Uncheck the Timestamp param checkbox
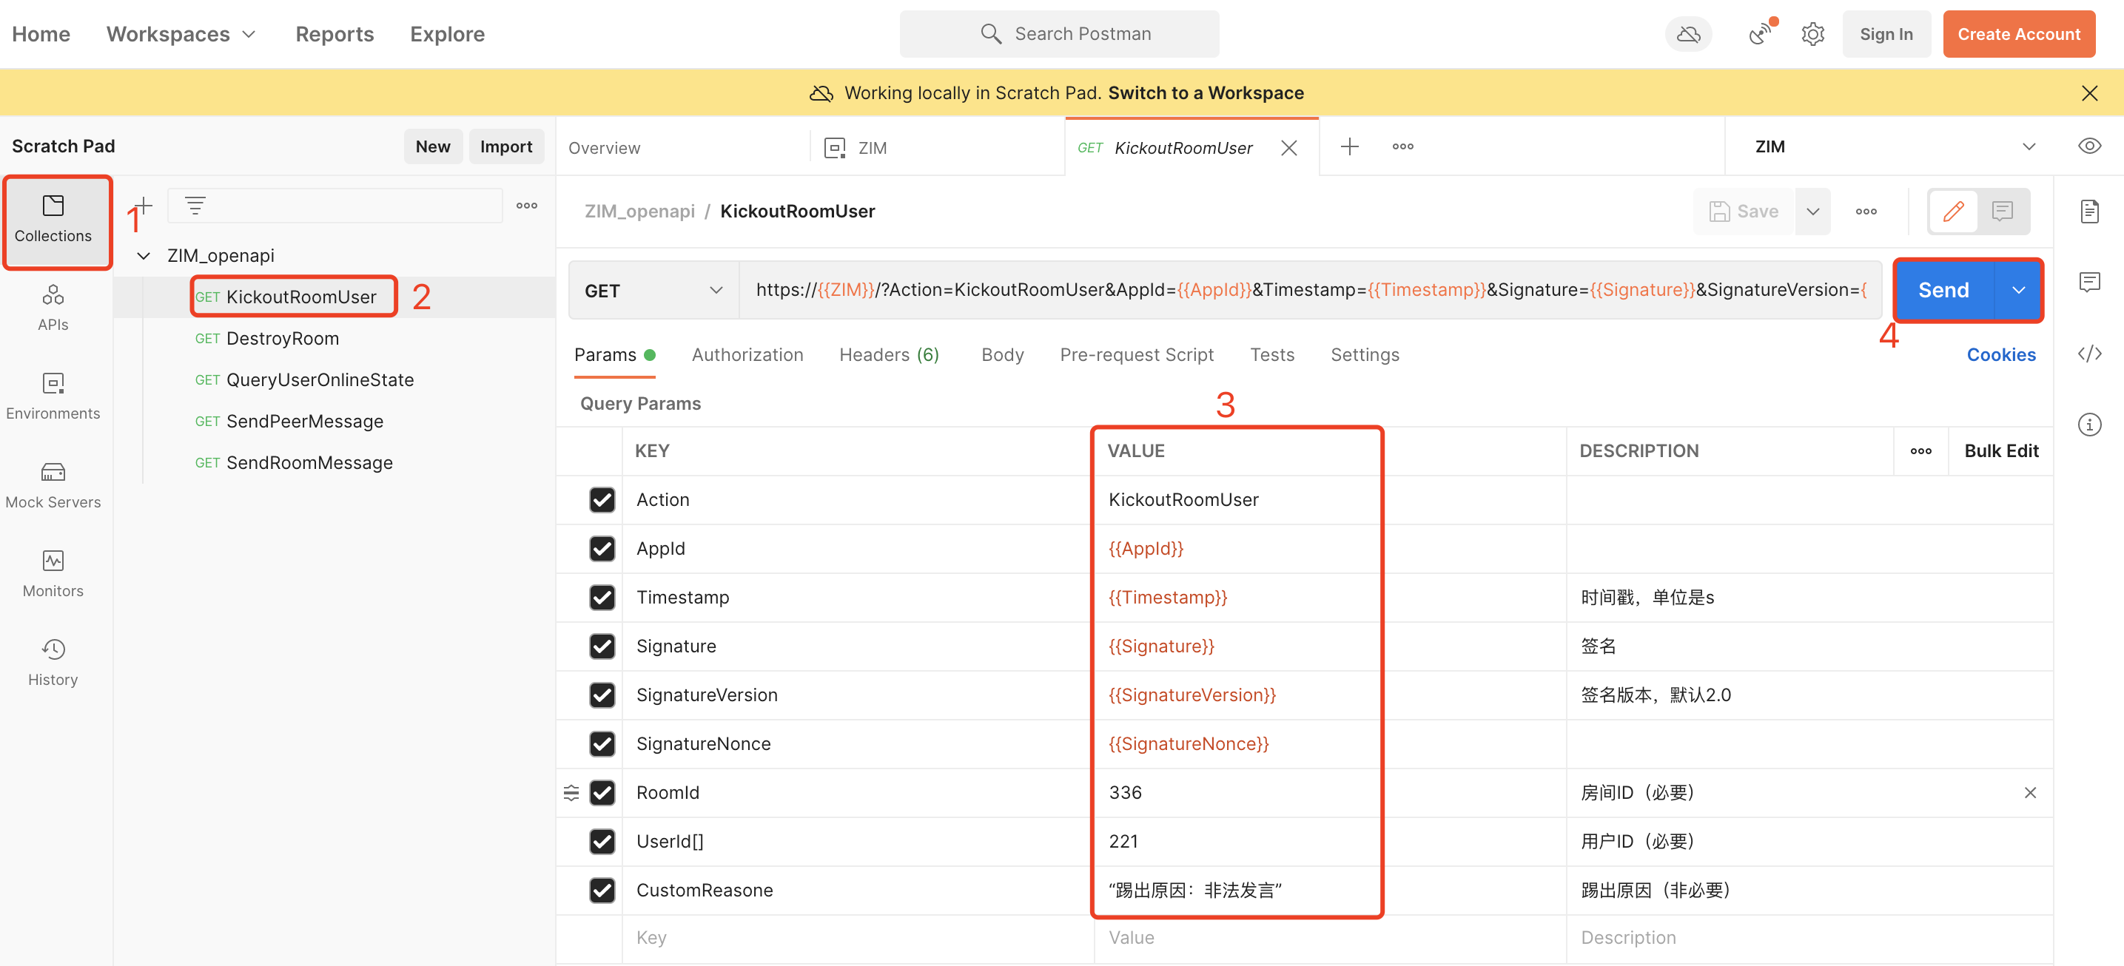This screenshot has height=966, width=2124. tap(602, 598)
